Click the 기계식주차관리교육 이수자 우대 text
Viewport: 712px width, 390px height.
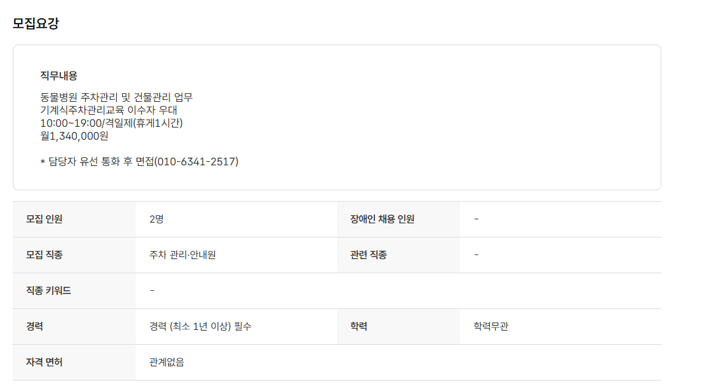pos(108,110)
